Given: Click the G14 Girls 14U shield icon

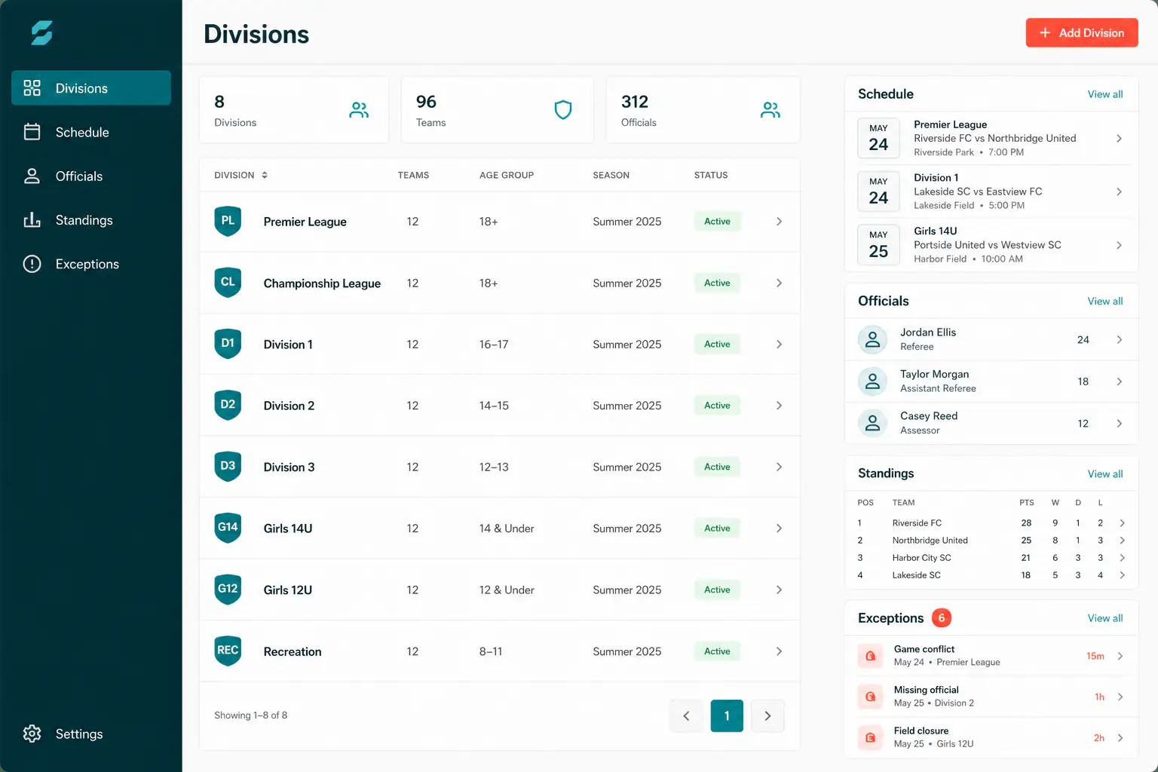Looking at the screenshot, I should [x=228, y=528].
